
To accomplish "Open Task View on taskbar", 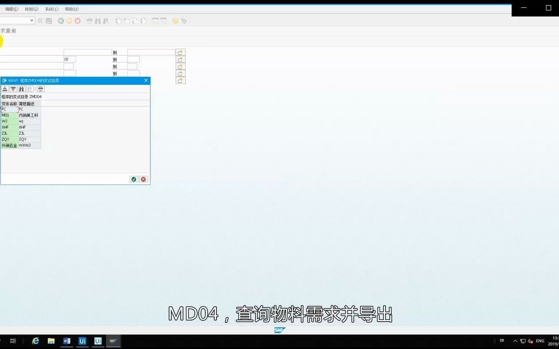I will click(x=13, y=341).
